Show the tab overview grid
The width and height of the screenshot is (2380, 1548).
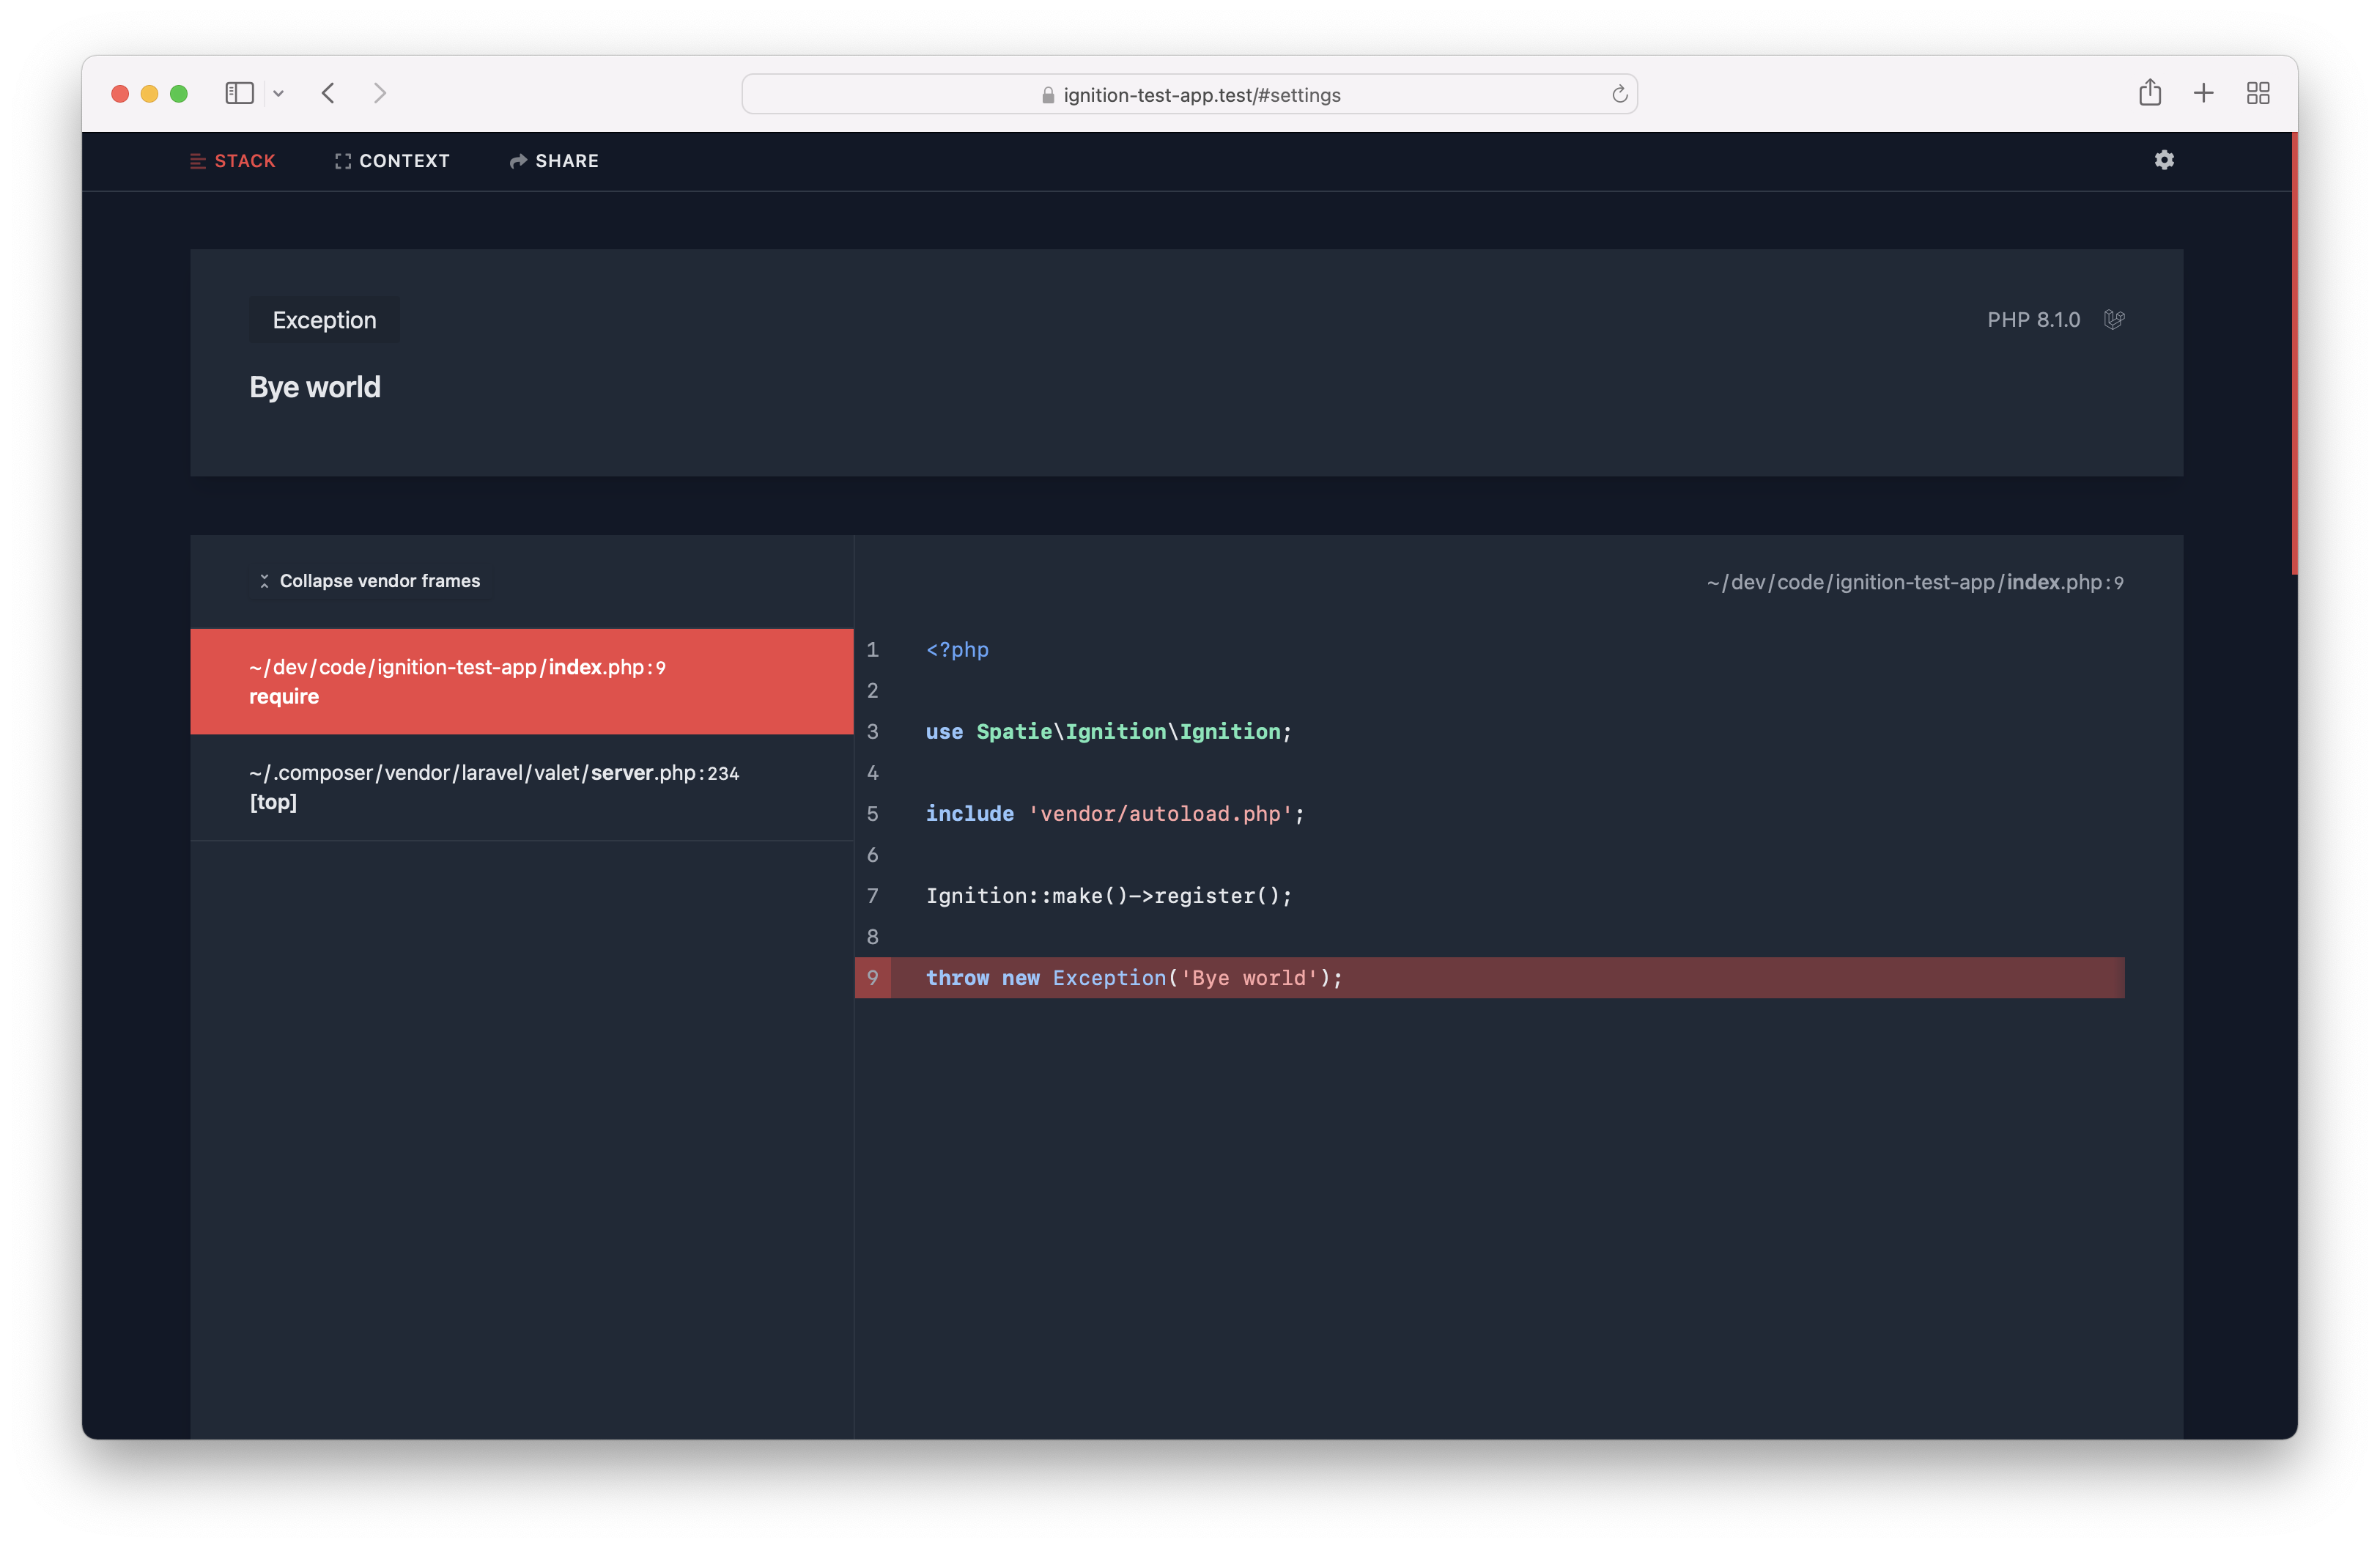[x=2258, y=93]
